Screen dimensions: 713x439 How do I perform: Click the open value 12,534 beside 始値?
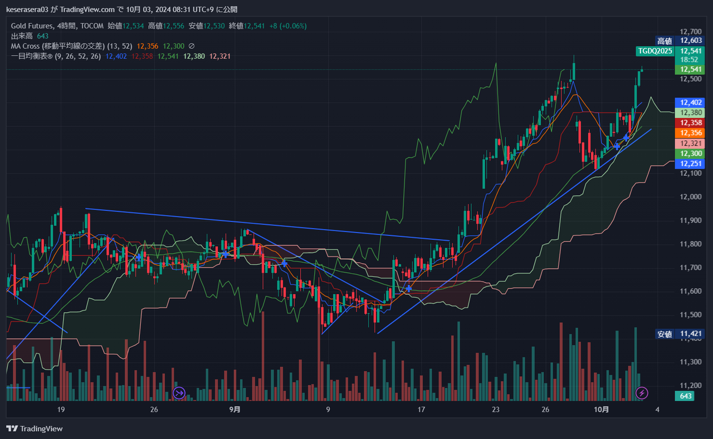pos(134,26)
